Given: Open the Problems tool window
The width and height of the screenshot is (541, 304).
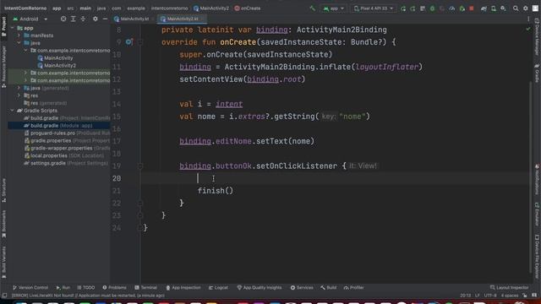Looking at the screenshot, I should coord(114,287).
